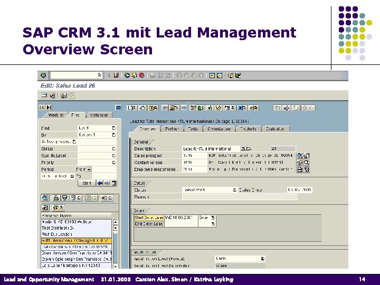Click the green Back arrow icon

coord(127,75)
